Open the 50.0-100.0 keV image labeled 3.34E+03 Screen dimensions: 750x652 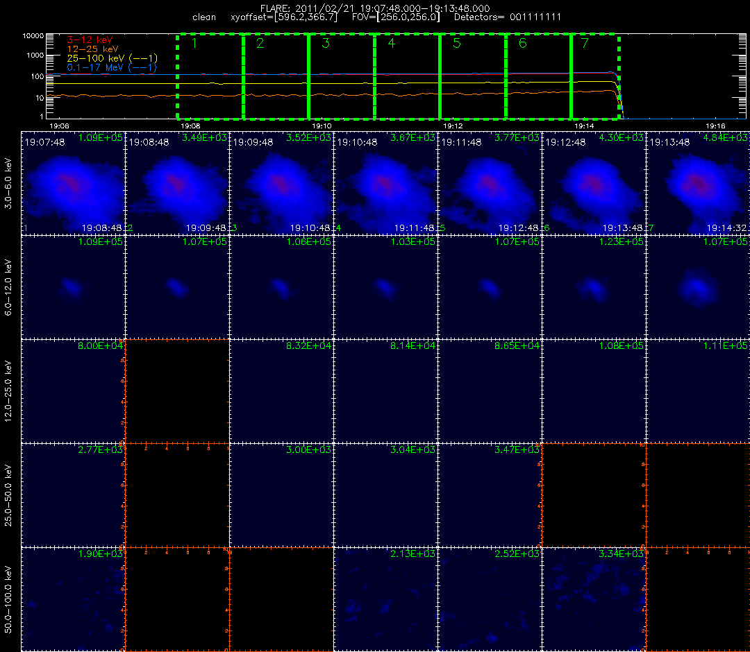594,600
